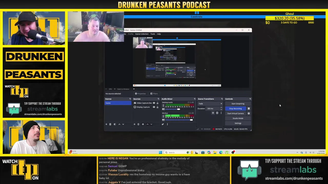The width and height of the screenshot is (328, 184).
Task: Pop out the Scenes dock icon
Action: tap(130, 99)
